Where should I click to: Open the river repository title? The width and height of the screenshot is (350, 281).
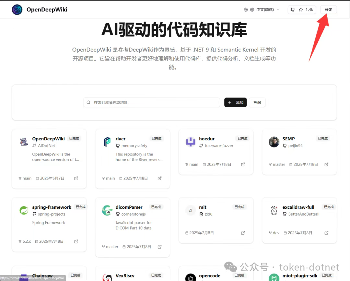[121, 139]
